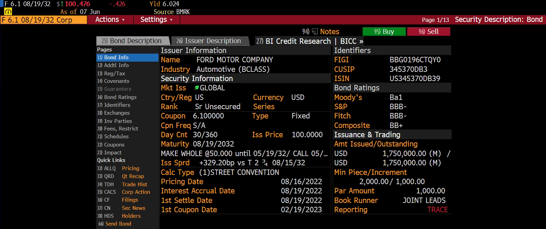Click the 1st Settle Date value
Image resolution: width=546 pixels, height=229 pixels.
click(302, 201)
